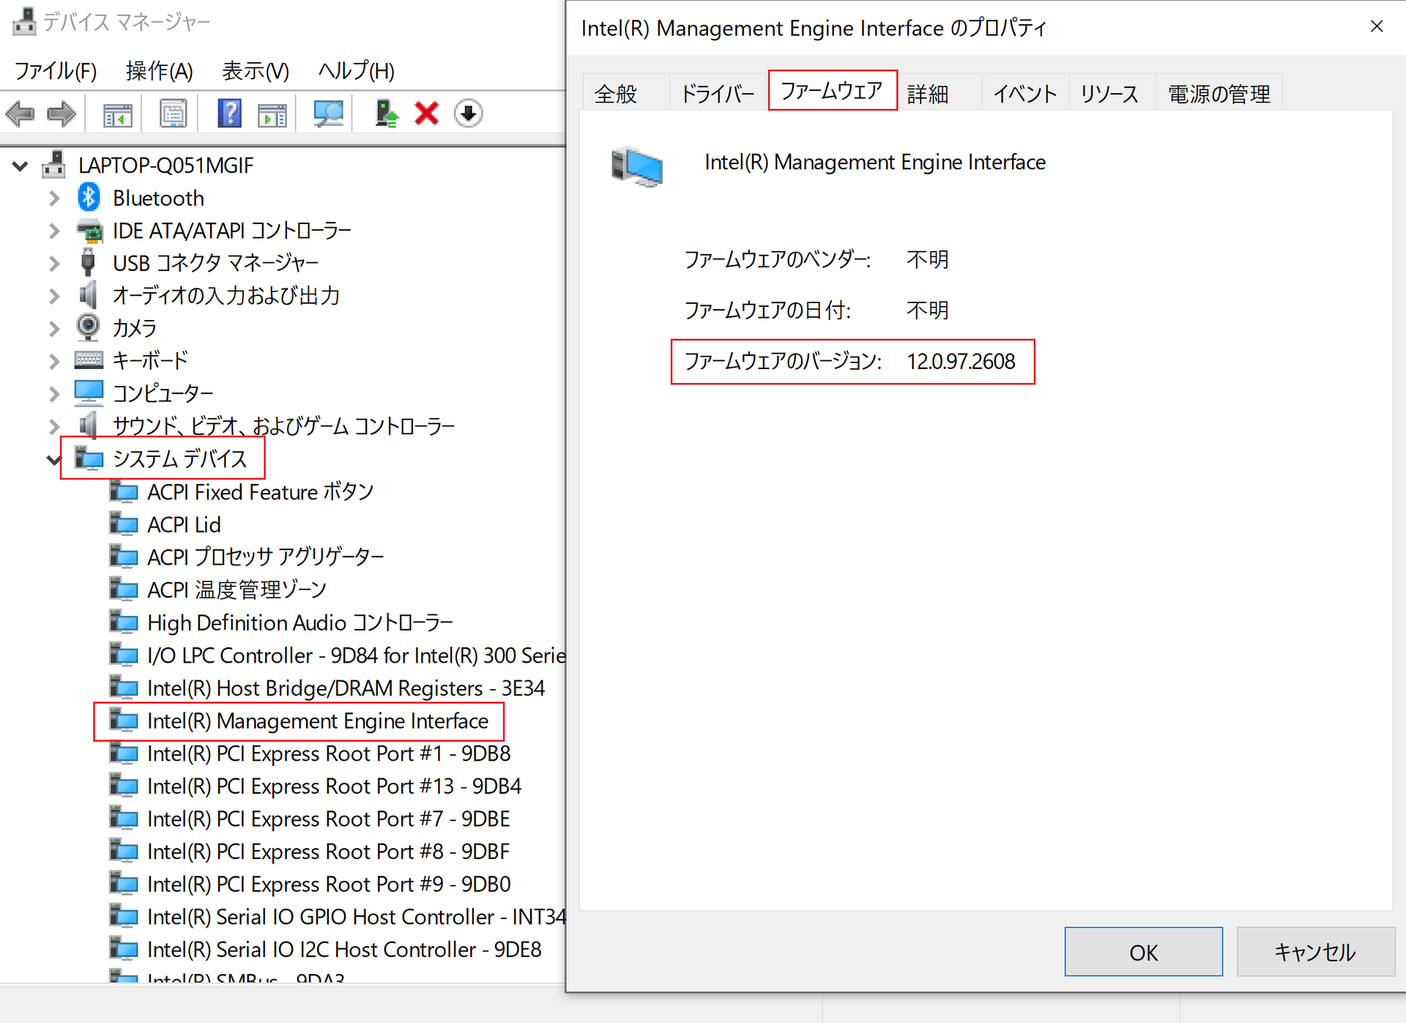This screenshot has height=1023, width=1406.
Task: Open the 操作(A) menu
Action: [x=159, y=71]
